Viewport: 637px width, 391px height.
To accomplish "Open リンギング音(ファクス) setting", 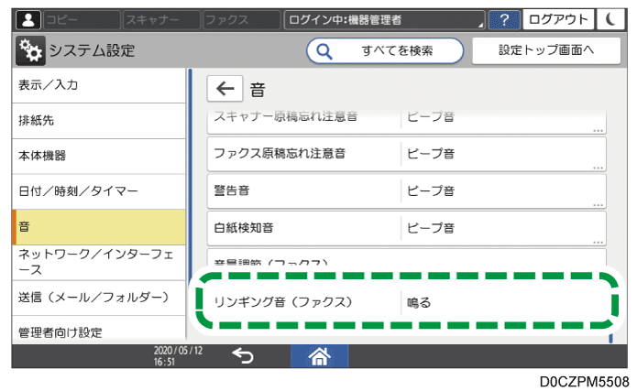I will (407, 302).
